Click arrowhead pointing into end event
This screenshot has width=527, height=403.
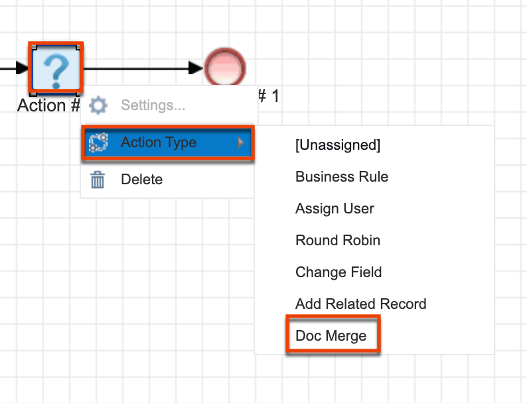(x=196, y=68)
